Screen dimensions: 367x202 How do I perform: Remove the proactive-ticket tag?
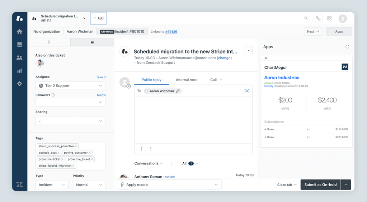62,159
